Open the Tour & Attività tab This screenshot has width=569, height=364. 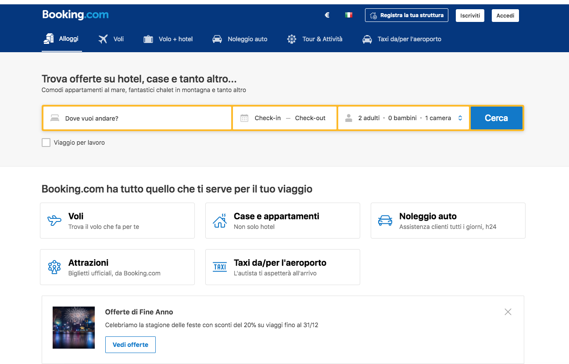(315, 39)
